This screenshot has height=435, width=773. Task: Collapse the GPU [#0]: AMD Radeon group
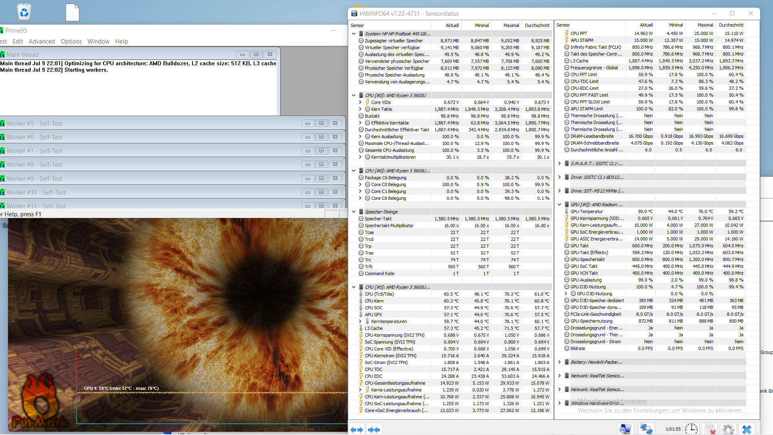[x=560, y=205]
